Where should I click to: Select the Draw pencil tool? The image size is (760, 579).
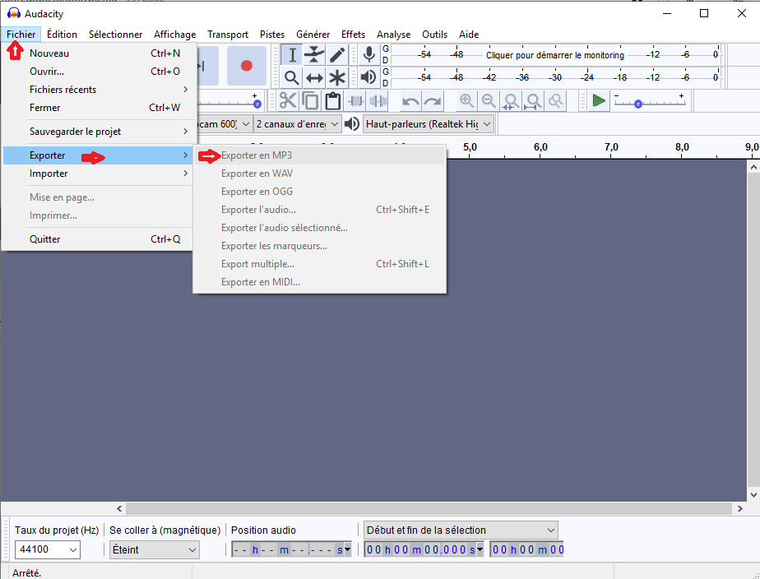pos(337,55)
